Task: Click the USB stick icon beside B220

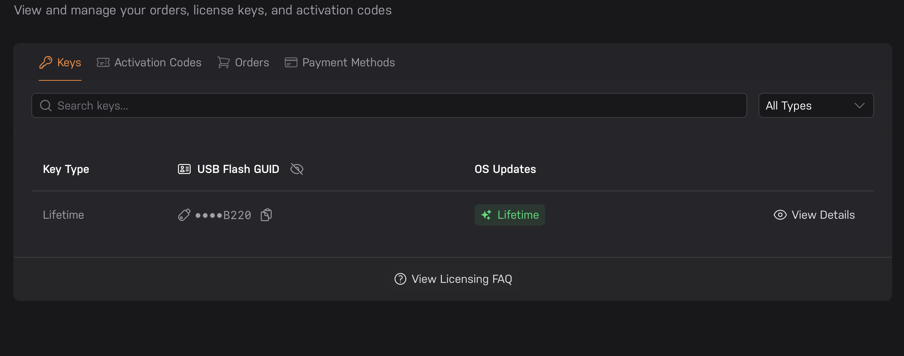Action: pos(184,215)
